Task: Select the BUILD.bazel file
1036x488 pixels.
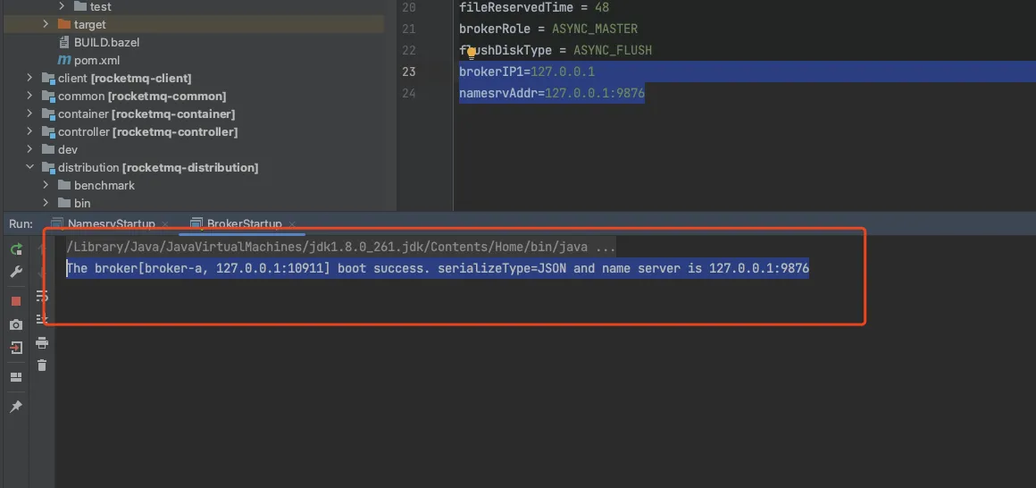Action: [x=106, y=43]
